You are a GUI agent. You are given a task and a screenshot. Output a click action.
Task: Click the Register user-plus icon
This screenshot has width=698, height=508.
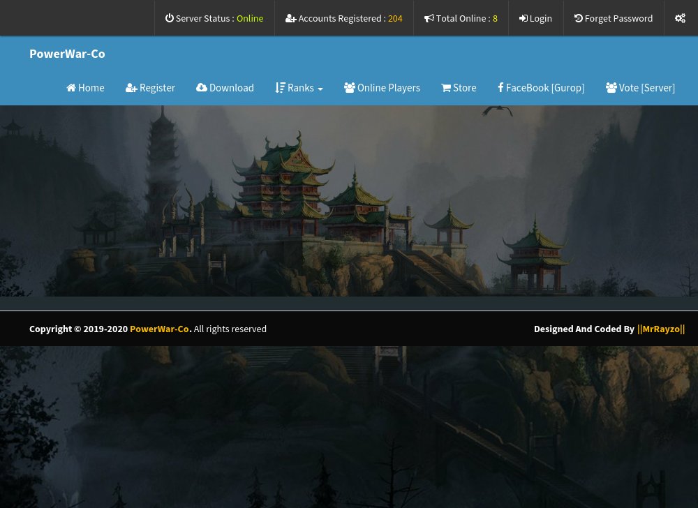pos(131,88)
